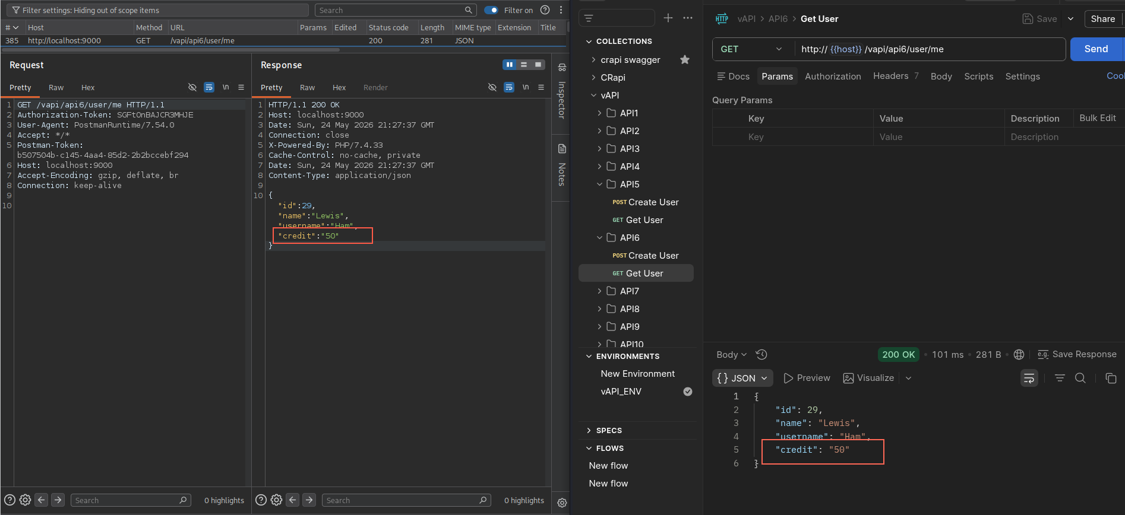Viewport: 1125px width, 515px height.
Task: Expand the CRapi collection
Action: pos(593,78)
